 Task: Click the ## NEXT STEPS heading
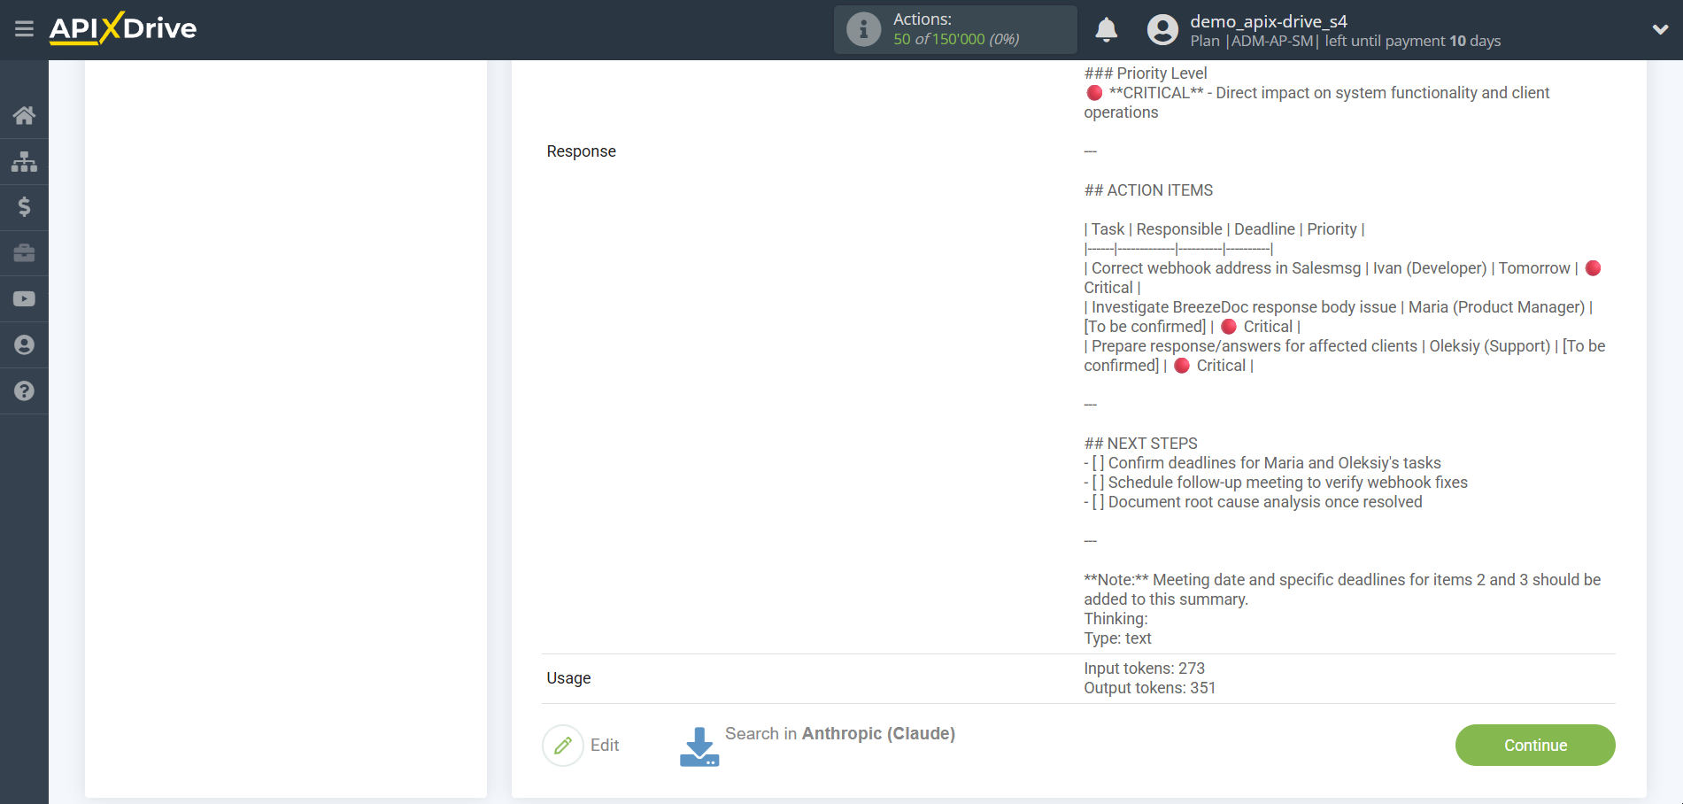tap(1140, 444)
